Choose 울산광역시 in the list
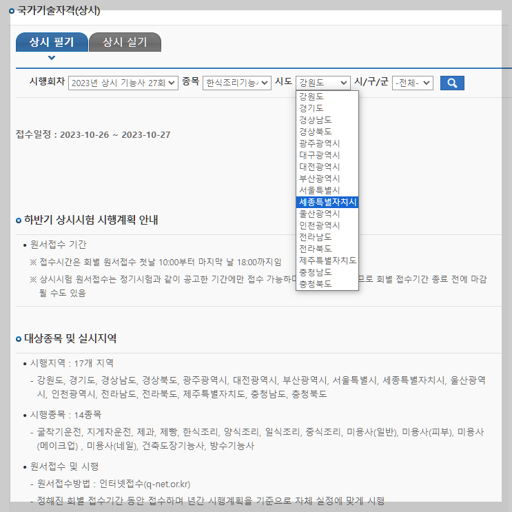This screenshot has width=512, height=512. (327, 214)
